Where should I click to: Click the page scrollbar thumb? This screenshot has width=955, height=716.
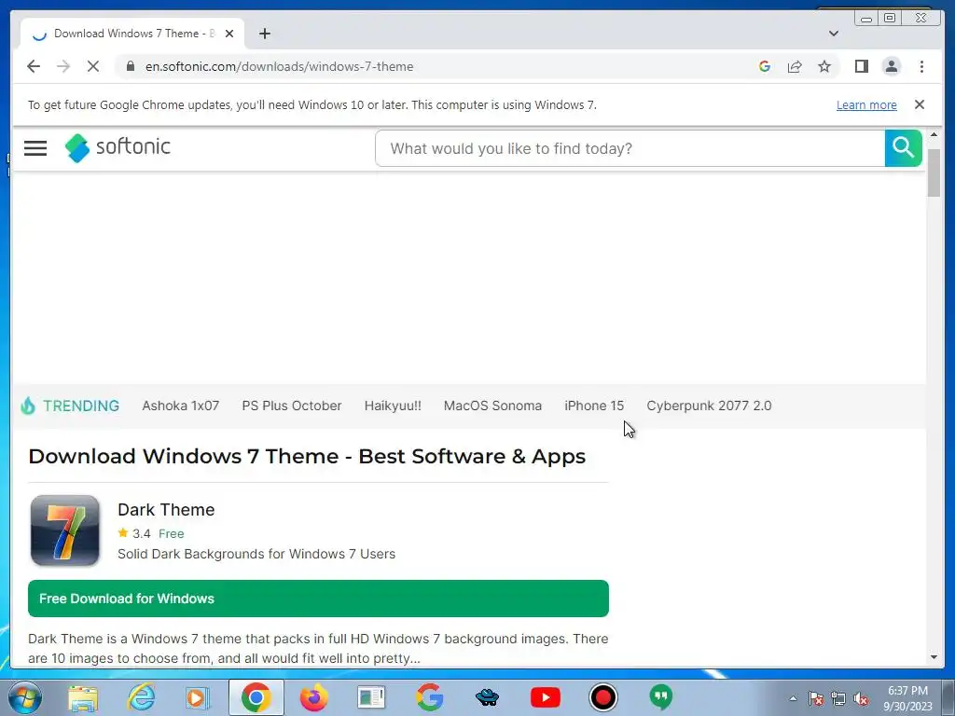(x=934, y=172)
